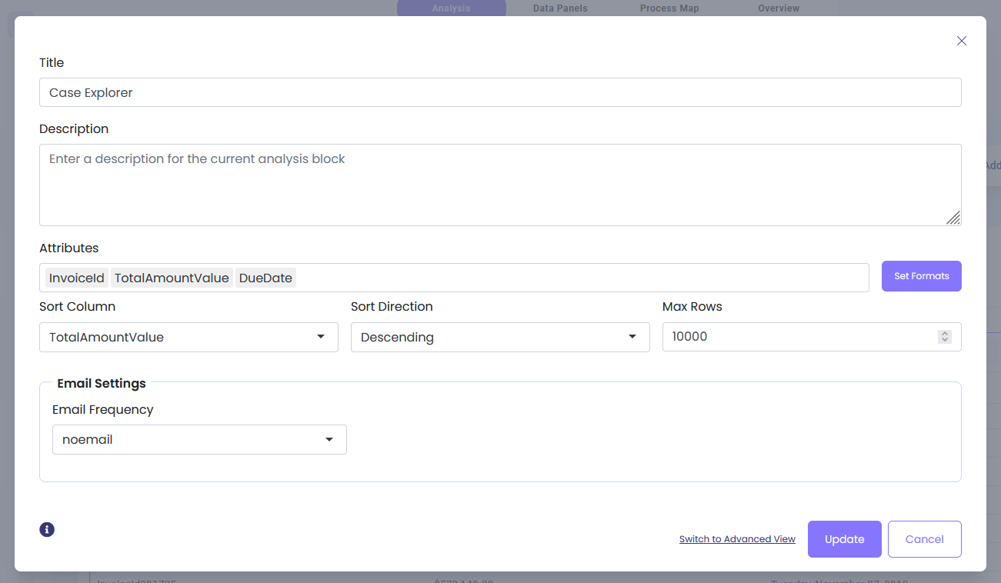Click the Title input field
This screenshot has height=583, width=1001.
500,92
